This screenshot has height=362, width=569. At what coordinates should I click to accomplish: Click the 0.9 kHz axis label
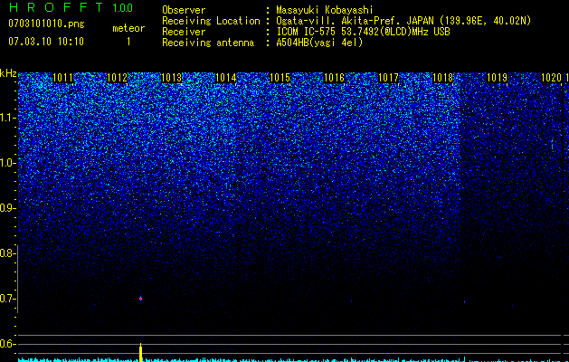tap(8, 208)
